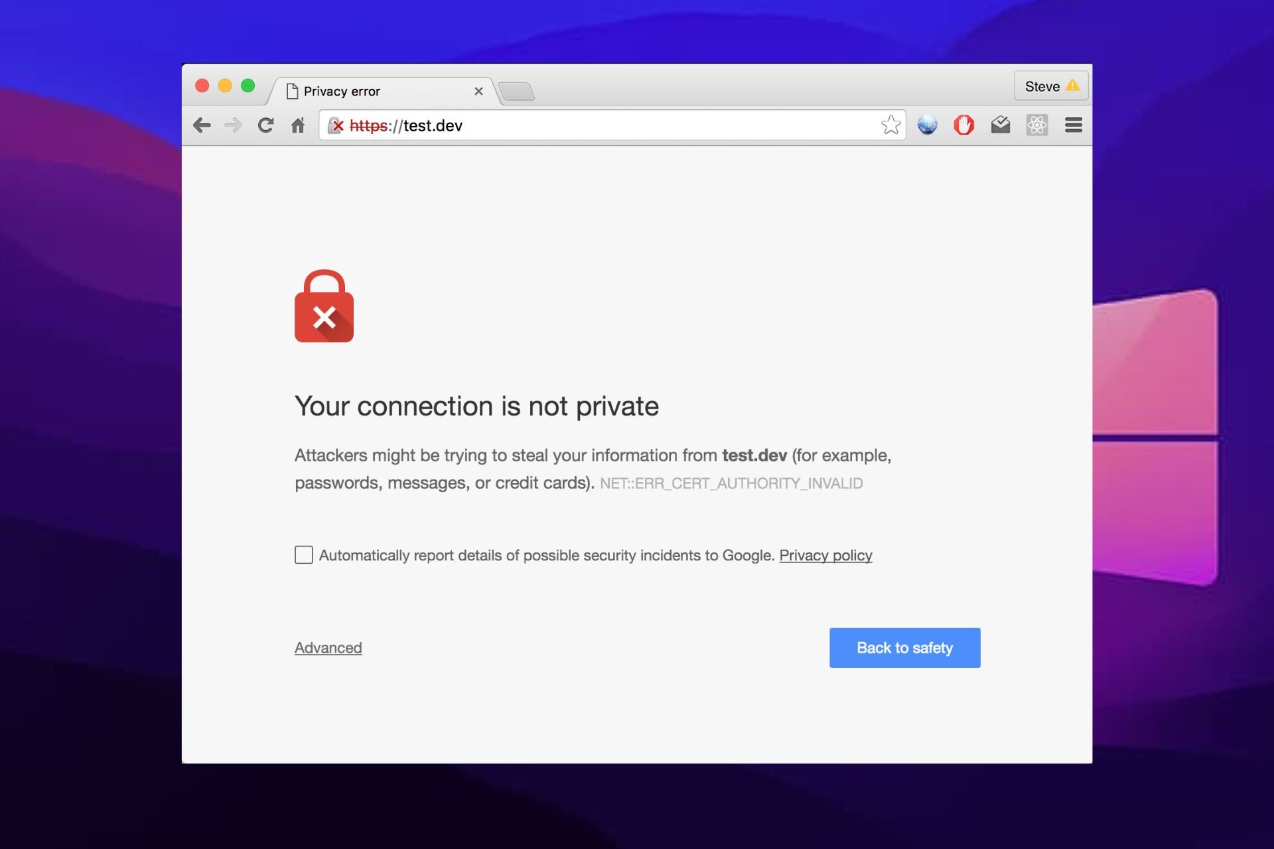Viewport: 1274px width, 849px height.
Task: Click the forward navigation arrow
Action: pos(234,125)
